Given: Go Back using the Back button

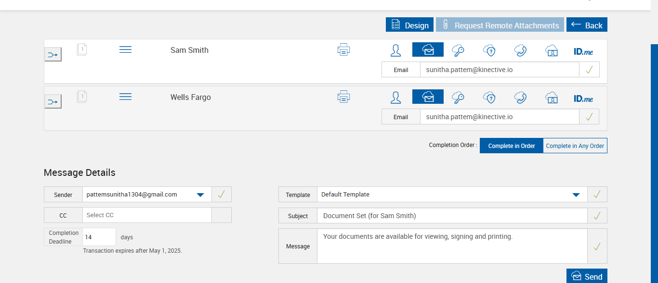Looking at the screenshot, I should pyautogui.click(x=587, y=25).
